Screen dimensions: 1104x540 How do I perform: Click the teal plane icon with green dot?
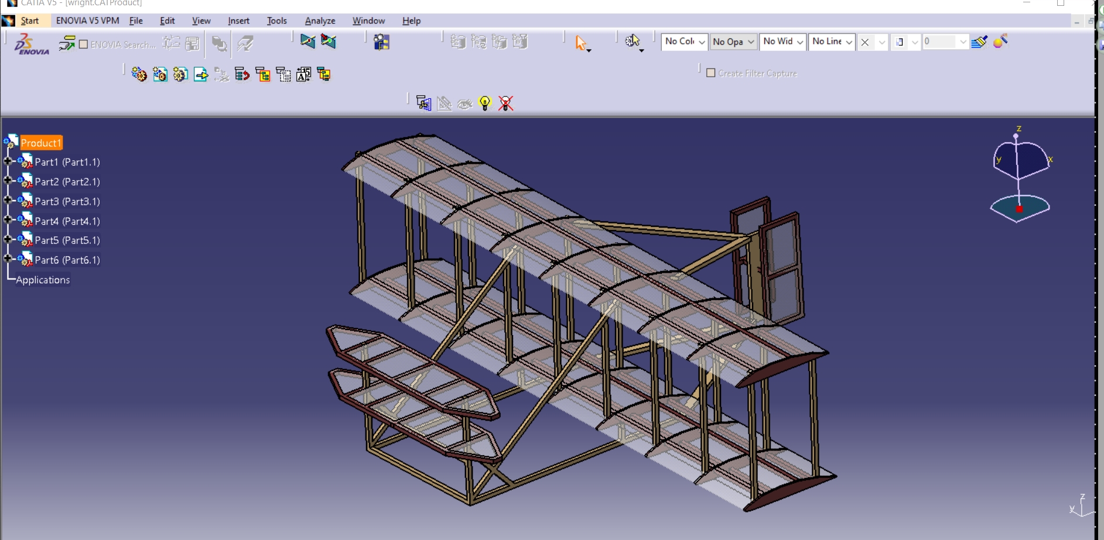[x=329, y=41]
